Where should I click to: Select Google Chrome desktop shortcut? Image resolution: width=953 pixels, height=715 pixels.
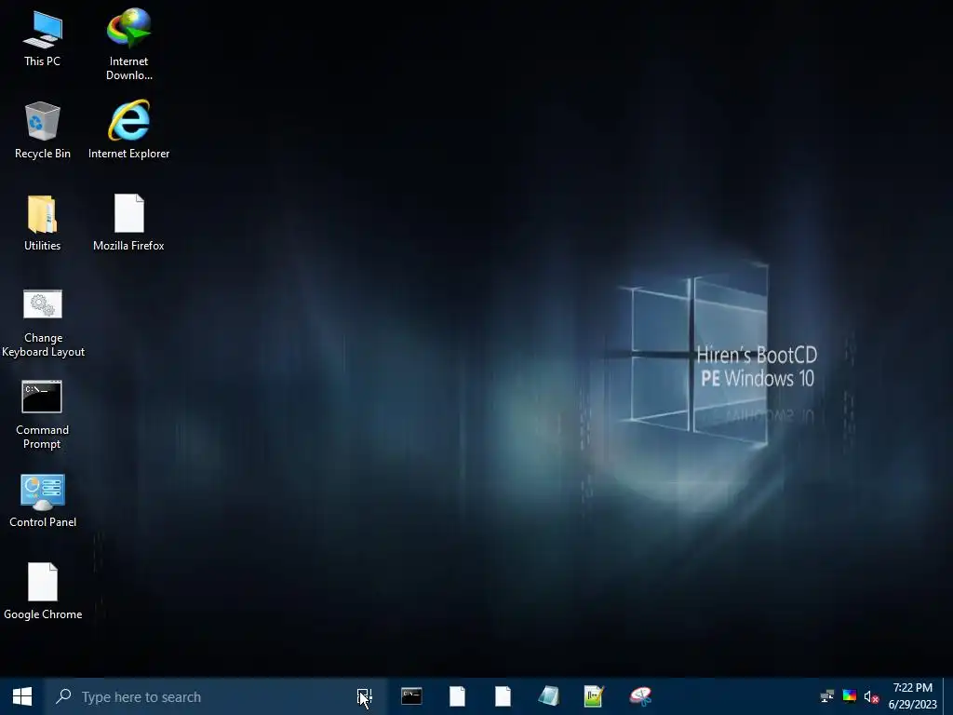pyautogui.click(x=43, y=591)
